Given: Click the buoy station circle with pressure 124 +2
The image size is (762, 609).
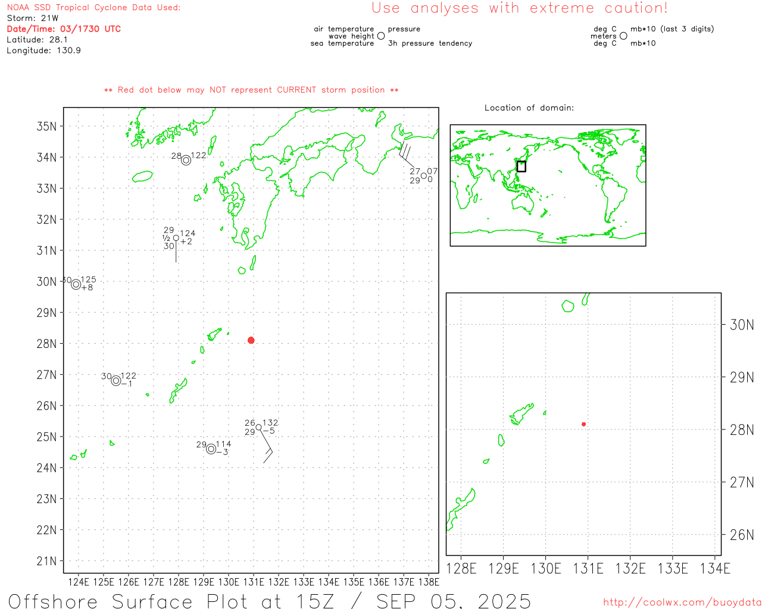Looking at the screenshot, I should 176,238.
